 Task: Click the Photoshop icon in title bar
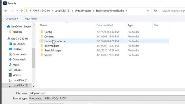coord(5,3)
